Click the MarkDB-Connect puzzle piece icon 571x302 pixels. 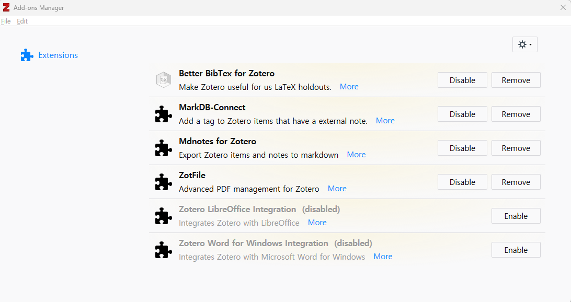coord(164,114)
